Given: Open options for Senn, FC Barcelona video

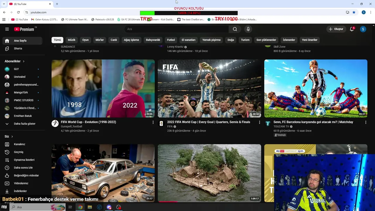Looking at the screenshot, I should [x=366, y=122].
